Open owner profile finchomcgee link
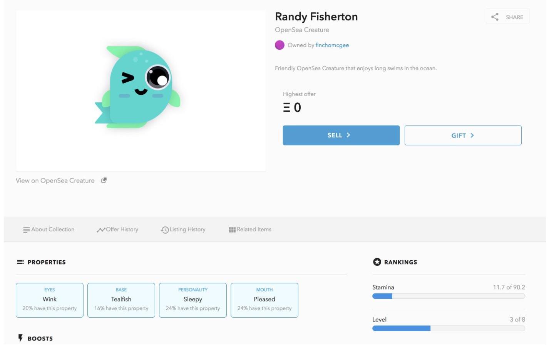Screen dimensions: 549x345 click(332, 45)
